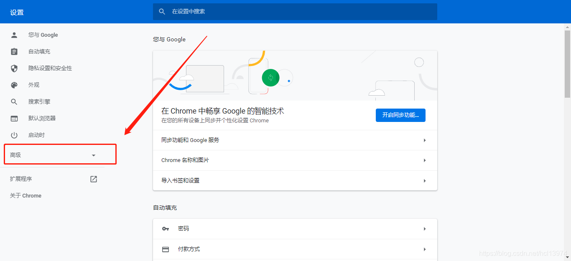Screen dimensions: 571x261
Task: Click the magnifier icon for 搜索引擎
Action: (x=14, y=101)
